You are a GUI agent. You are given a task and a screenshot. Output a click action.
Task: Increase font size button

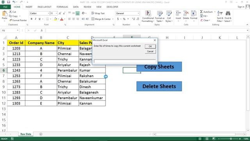(x=60, y=13)
